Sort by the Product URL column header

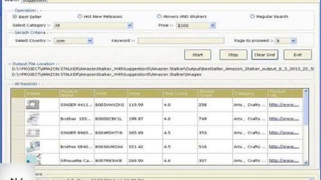285,93
